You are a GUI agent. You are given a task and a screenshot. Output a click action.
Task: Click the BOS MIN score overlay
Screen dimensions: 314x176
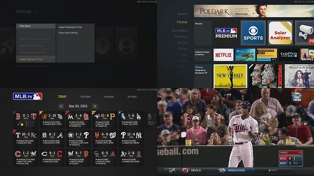[291, 159]
